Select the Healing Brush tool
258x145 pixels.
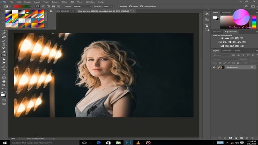4,37
